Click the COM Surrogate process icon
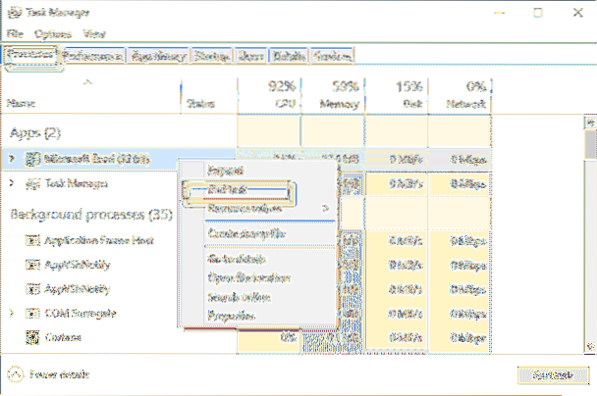 coord(31,314)
